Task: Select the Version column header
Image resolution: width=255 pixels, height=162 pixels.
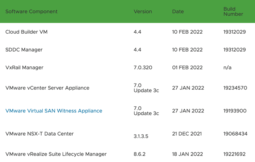Action: [x=142, y=12]
